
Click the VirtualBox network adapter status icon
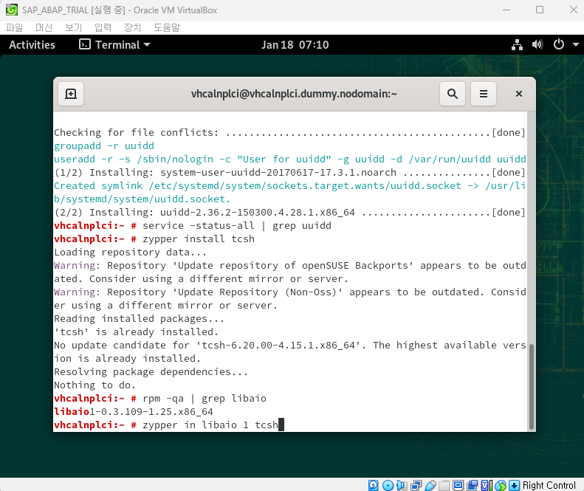pos(416,485)
